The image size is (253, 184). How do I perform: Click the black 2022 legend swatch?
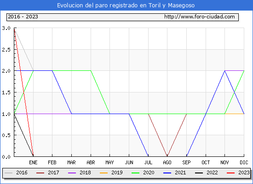(x=199, y=173)
